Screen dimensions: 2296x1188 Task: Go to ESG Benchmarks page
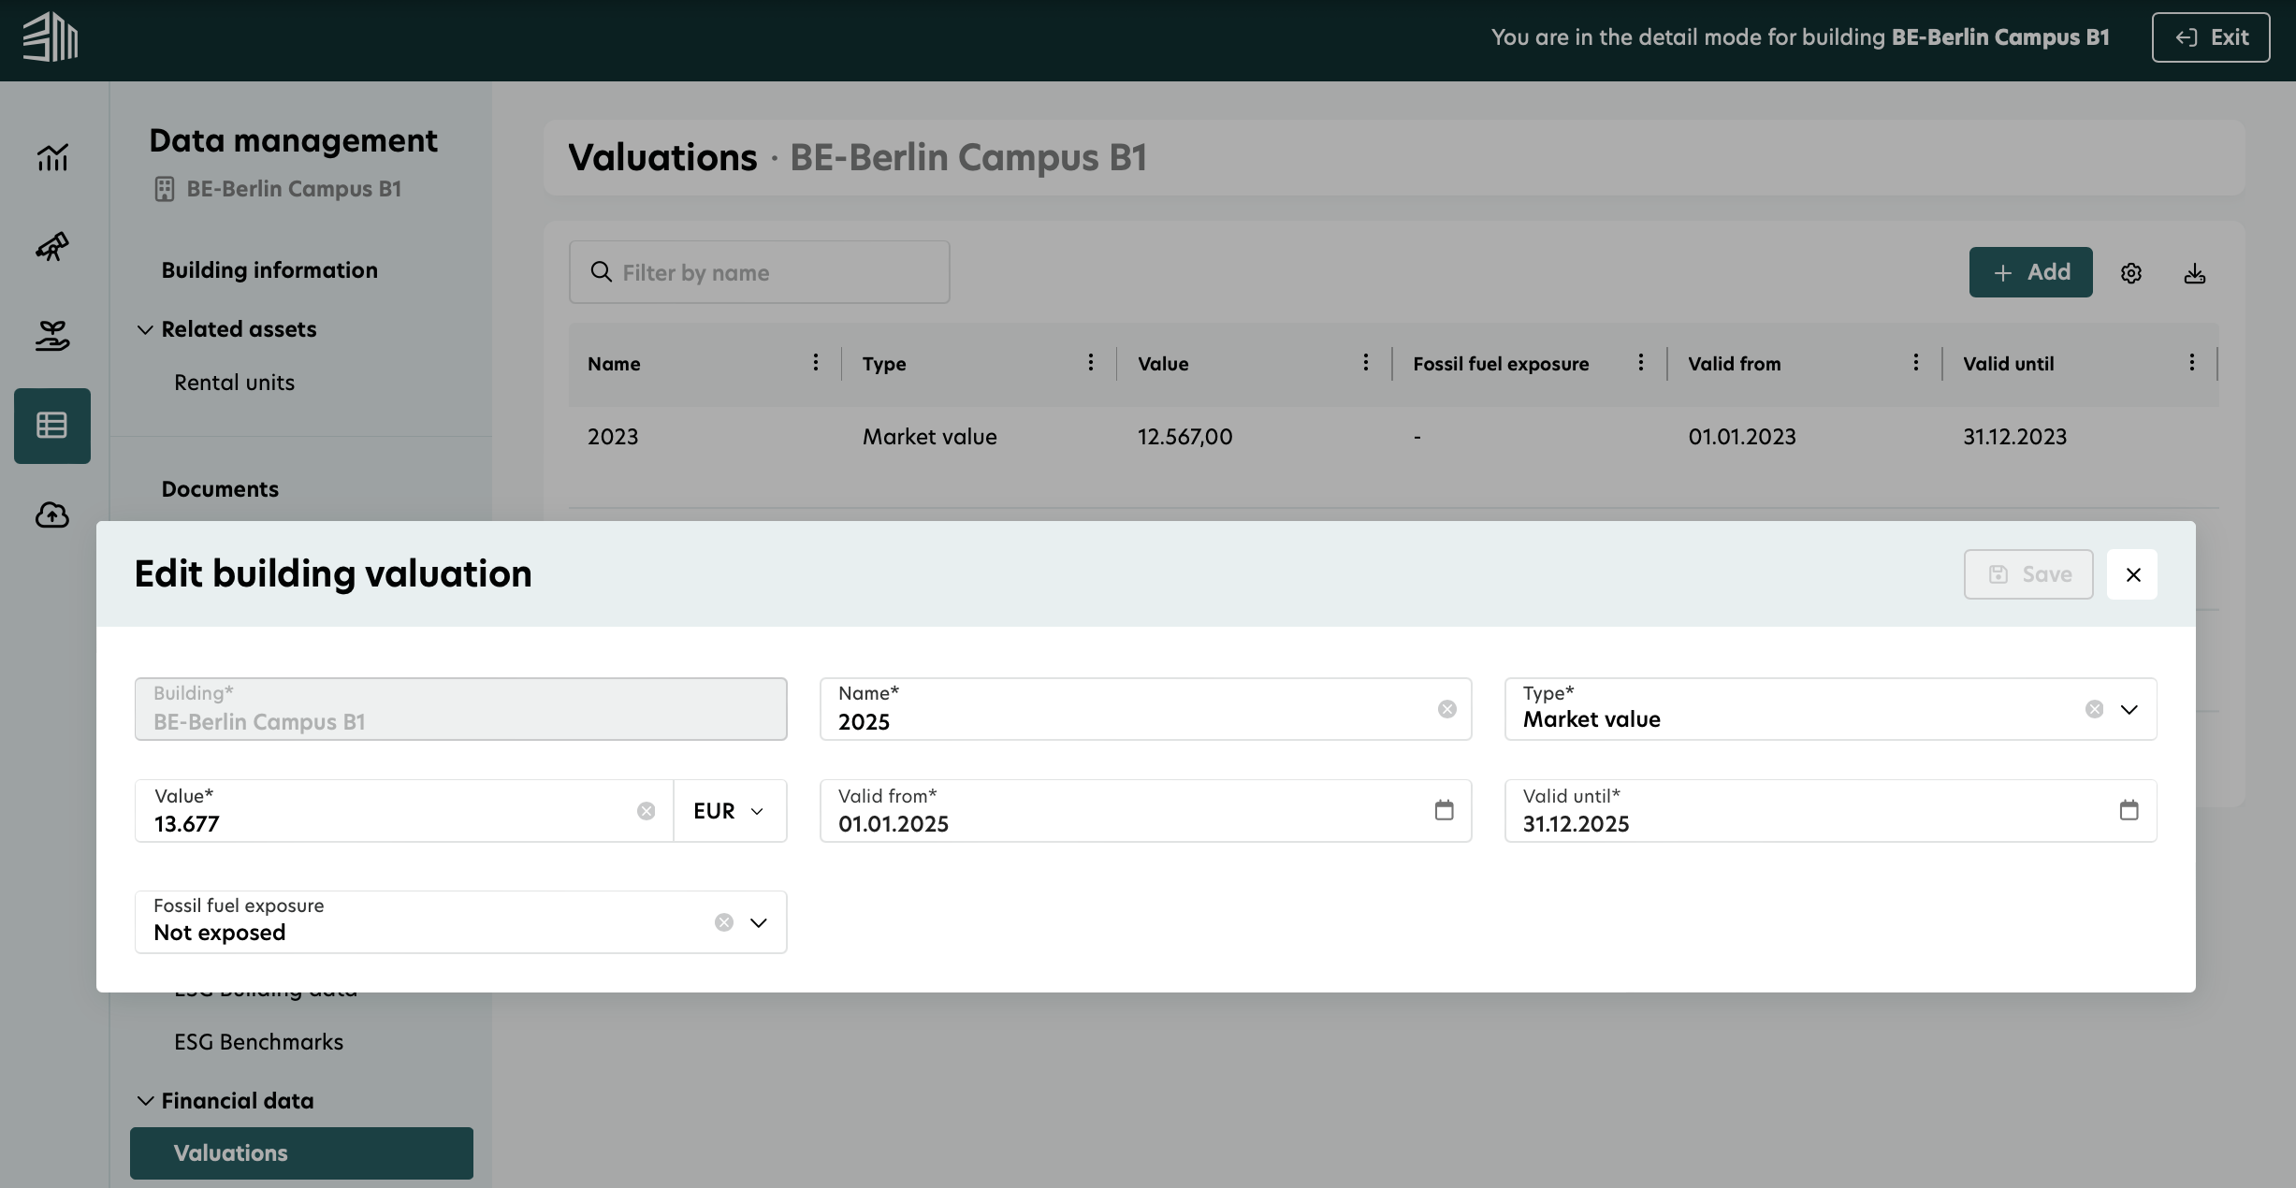[x=258, y=1041]
